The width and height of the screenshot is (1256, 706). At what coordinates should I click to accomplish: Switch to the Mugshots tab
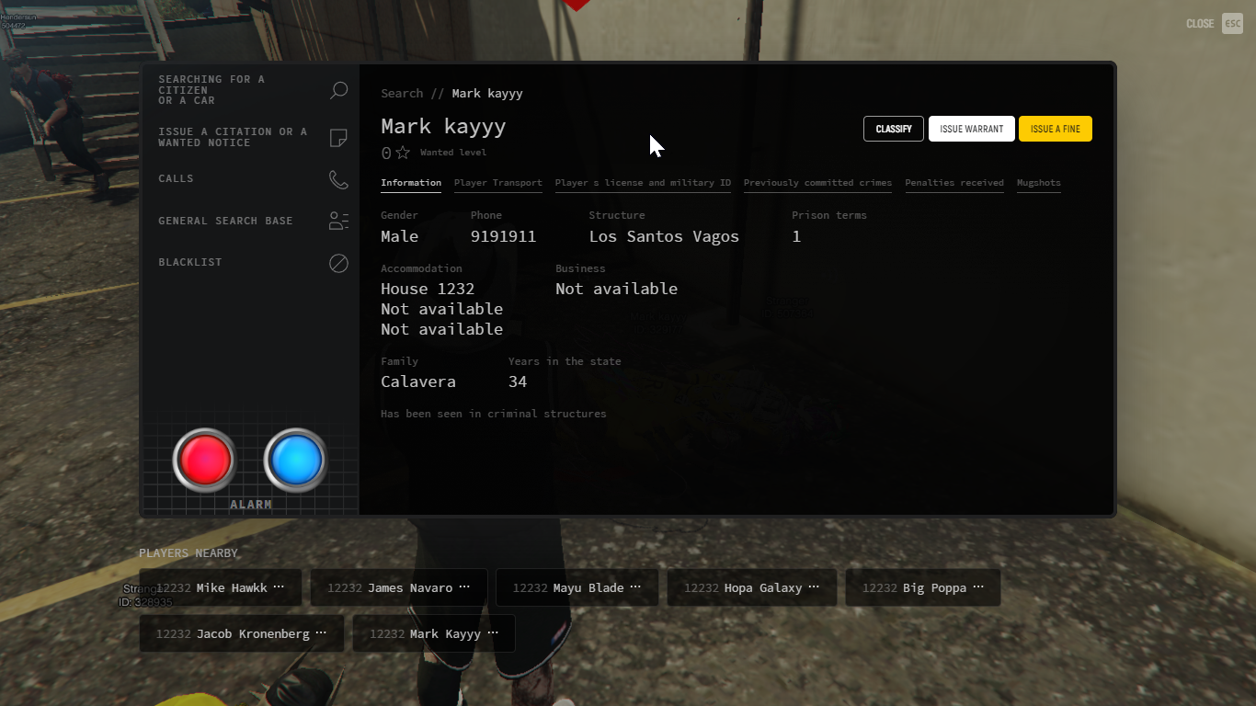[x=1038, y=183]
